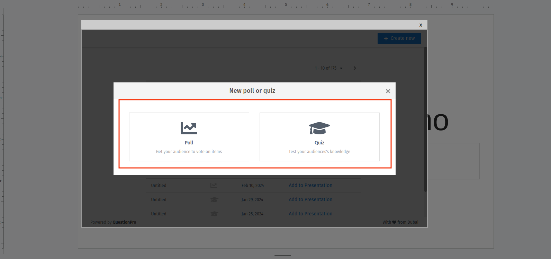This screenshot has height=259, width=551.
Task: Go to next page using the chevron arrow
Action: [355, 68]
